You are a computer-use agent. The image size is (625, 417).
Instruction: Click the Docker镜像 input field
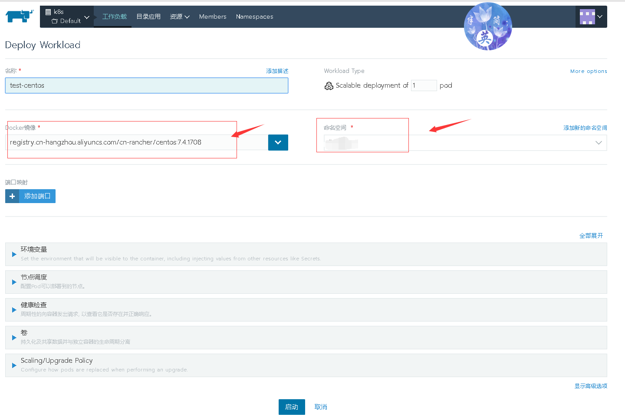(x=137, y=142)
